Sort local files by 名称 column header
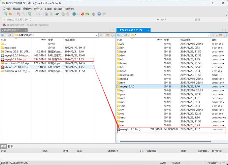The width and height of the screenshot is (228, 165). click(x=16, y=40)
